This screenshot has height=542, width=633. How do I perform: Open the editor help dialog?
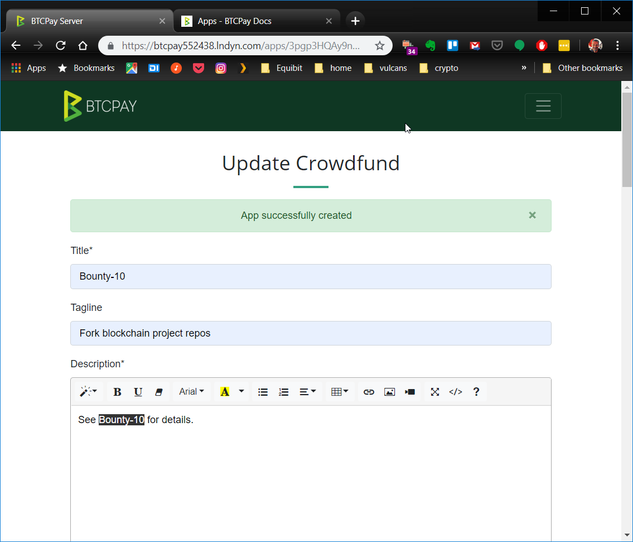476,391
